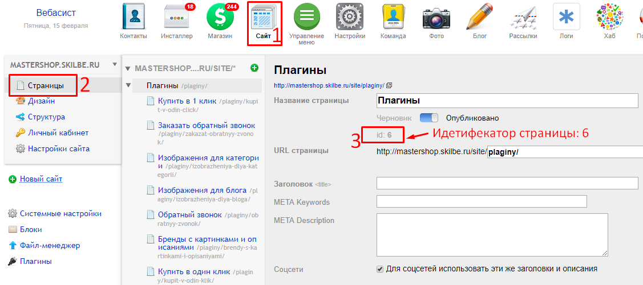This screenshot has width=643, height=285.
Task: Open the Обратный звонок page
Action: click(x=190, y=214)
